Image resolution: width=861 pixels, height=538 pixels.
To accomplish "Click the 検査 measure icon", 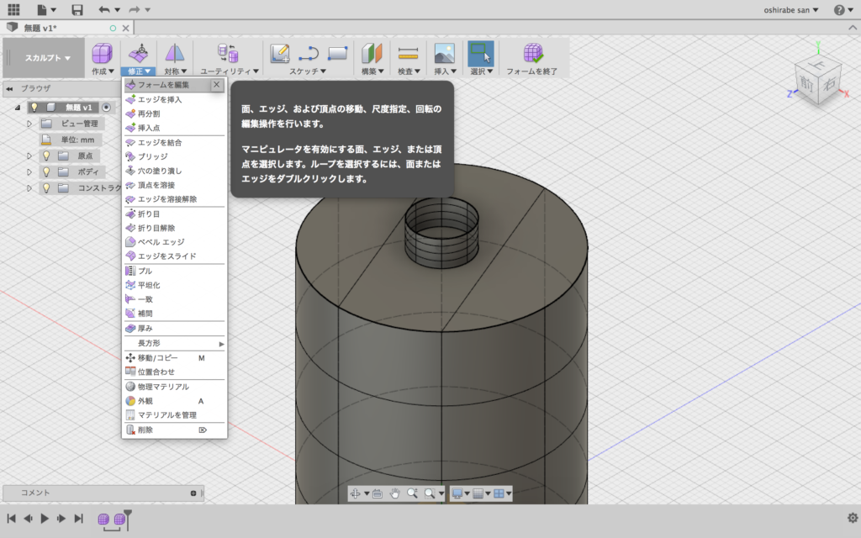I will (408, 53).
